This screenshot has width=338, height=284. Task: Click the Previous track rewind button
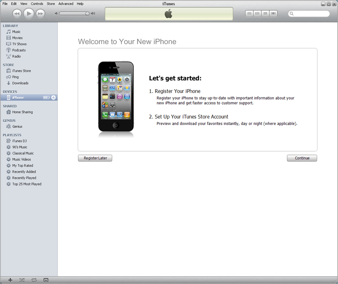point(17,14)
